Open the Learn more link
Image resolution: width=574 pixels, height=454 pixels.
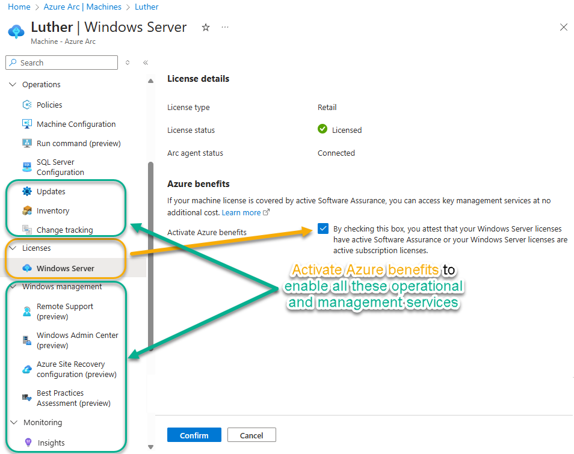tap(241, 213)
